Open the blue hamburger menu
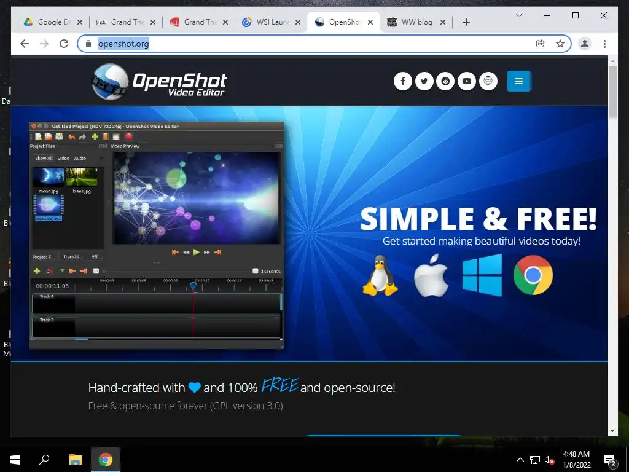Screen dimensions: 629x472 tap(518, 81)
